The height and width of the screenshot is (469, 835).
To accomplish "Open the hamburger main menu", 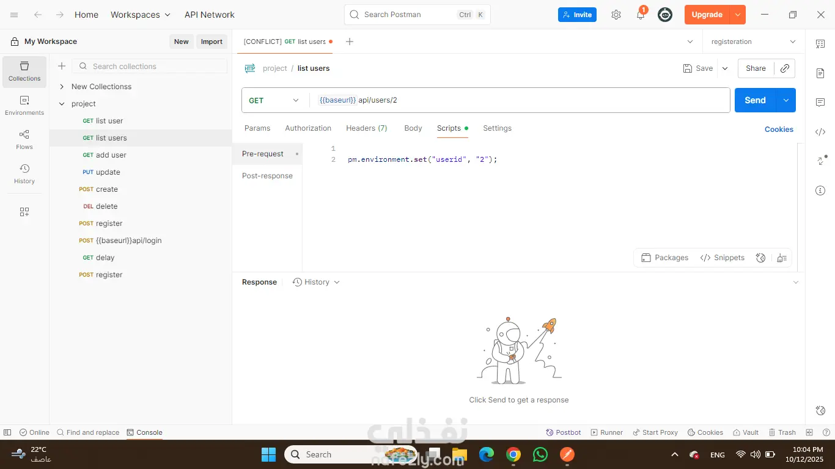I will pyautogui.click(x=15, y=15).
